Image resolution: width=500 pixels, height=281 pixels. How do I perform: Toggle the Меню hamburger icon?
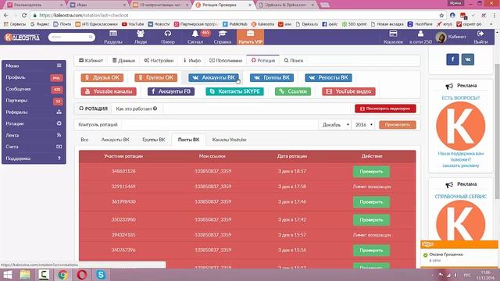[x=59, y=66]
